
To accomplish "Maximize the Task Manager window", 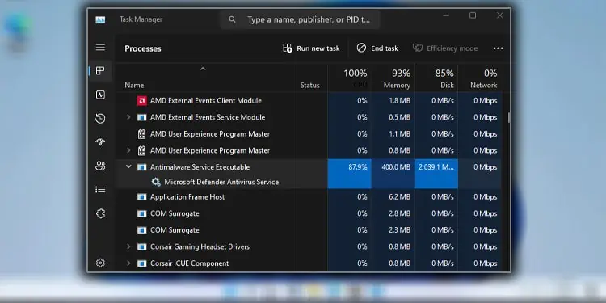I will coord(473,15).
